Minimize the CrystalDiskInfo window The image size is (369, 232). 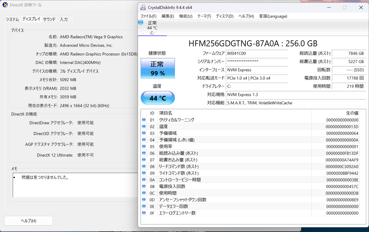click(329, 7)
